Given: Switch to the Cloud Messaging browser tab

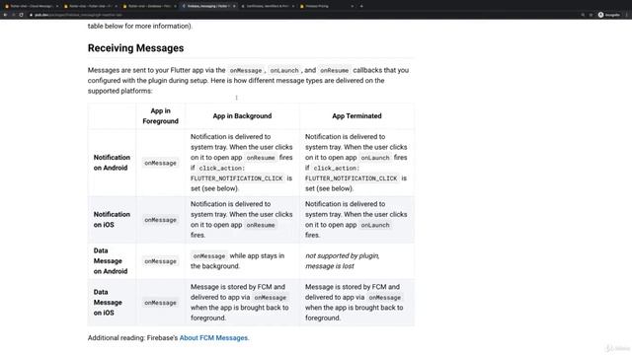Looking at the screenshot, I should point(31,6).
